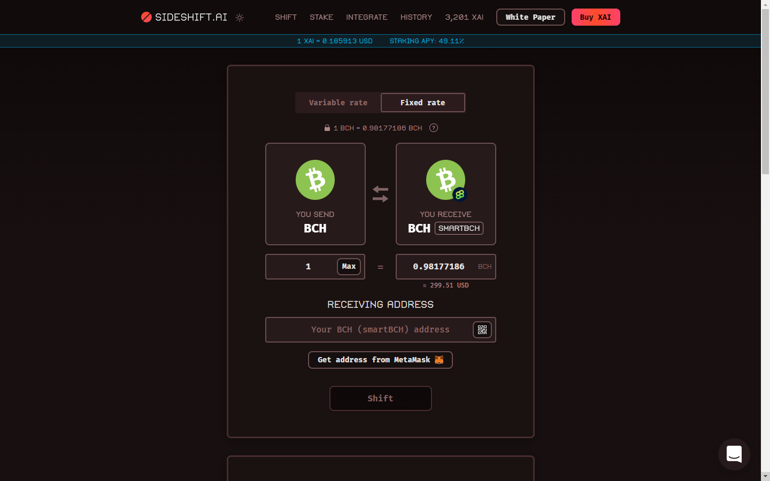Choose the You Send BCH coin icon
Viewport: 770px width, 481px height.
click(315, 180)
